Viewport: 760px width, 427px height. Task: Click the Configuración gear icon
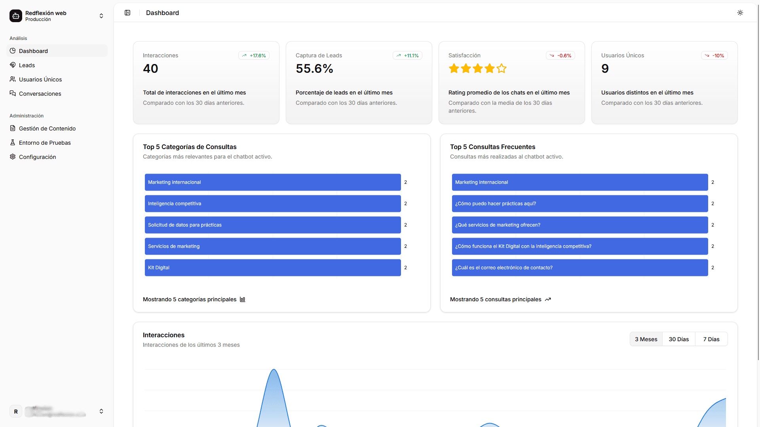(13, 157)
